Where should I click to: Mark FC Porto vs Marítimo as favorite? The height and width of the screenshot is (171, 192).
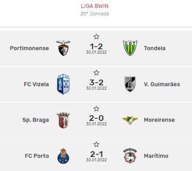click(96, 144)
